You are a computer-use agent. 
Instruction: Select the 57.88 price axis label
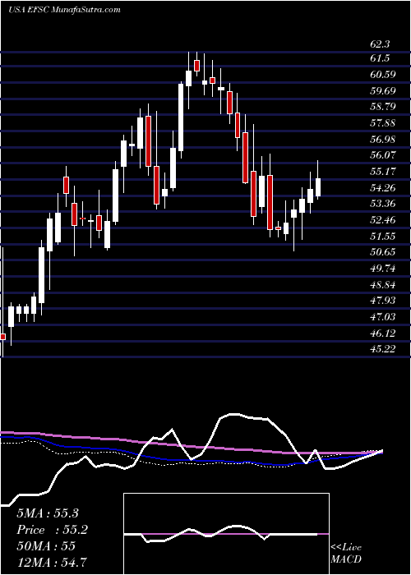click(x=383, y=123)
